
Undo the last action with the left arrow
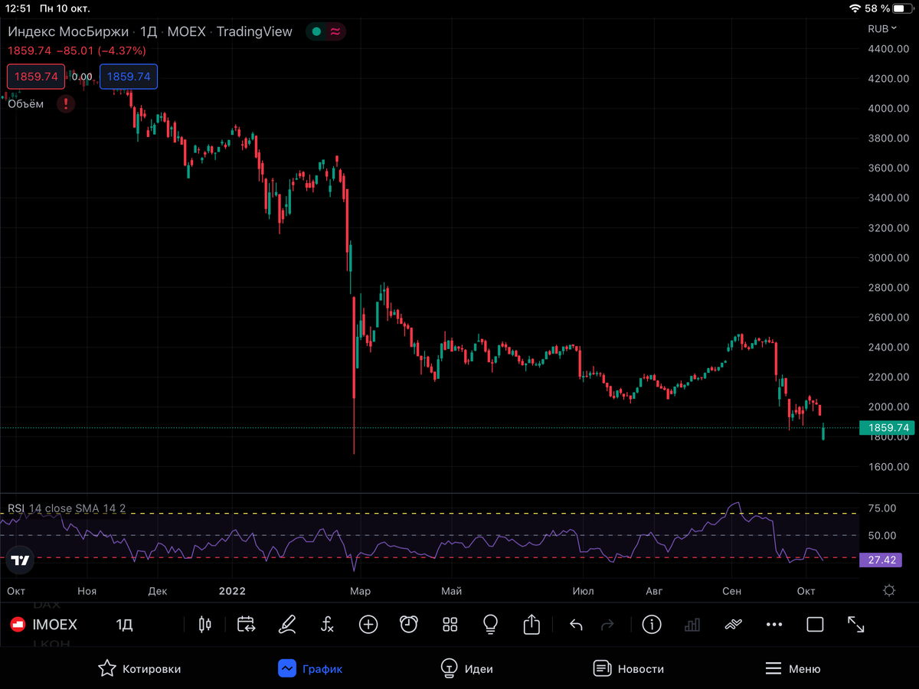click(x=576, y=625)
